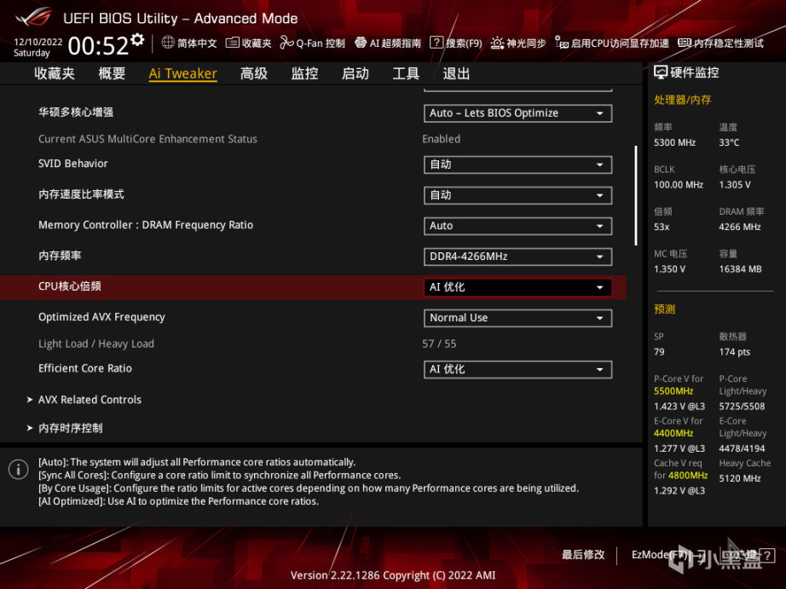Click 启用CPU访问显存加速 icon

[x=562, y=43]
